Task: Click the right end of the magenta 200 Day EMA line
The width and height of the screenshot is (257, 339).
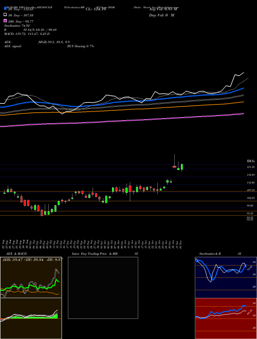Action: pyautogui.click(x=243, y=114)
